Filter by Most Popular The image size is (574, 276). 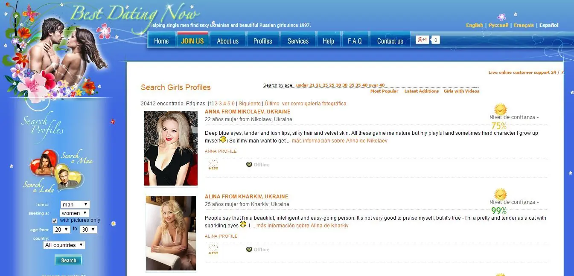[x=384, y=91]
